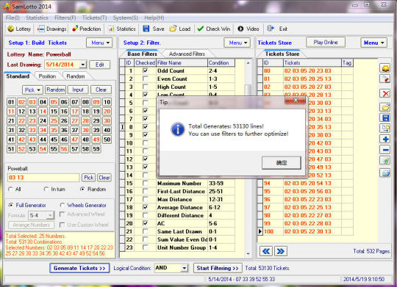The width and height of the screenshot is (397, 287).
Task: Enable the Even Count filter checkbox
Action: tap(145, 79)
